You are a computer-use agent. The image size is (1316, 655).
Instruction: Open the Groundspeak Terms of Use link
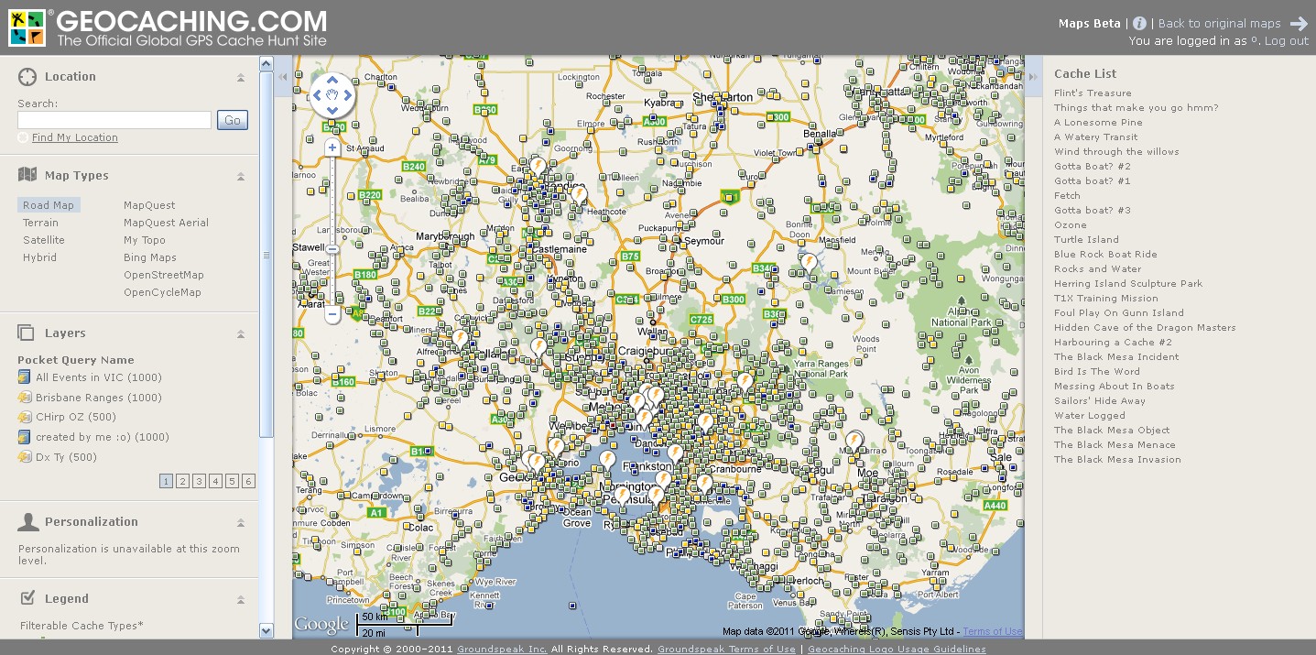(x=726, y=649)
